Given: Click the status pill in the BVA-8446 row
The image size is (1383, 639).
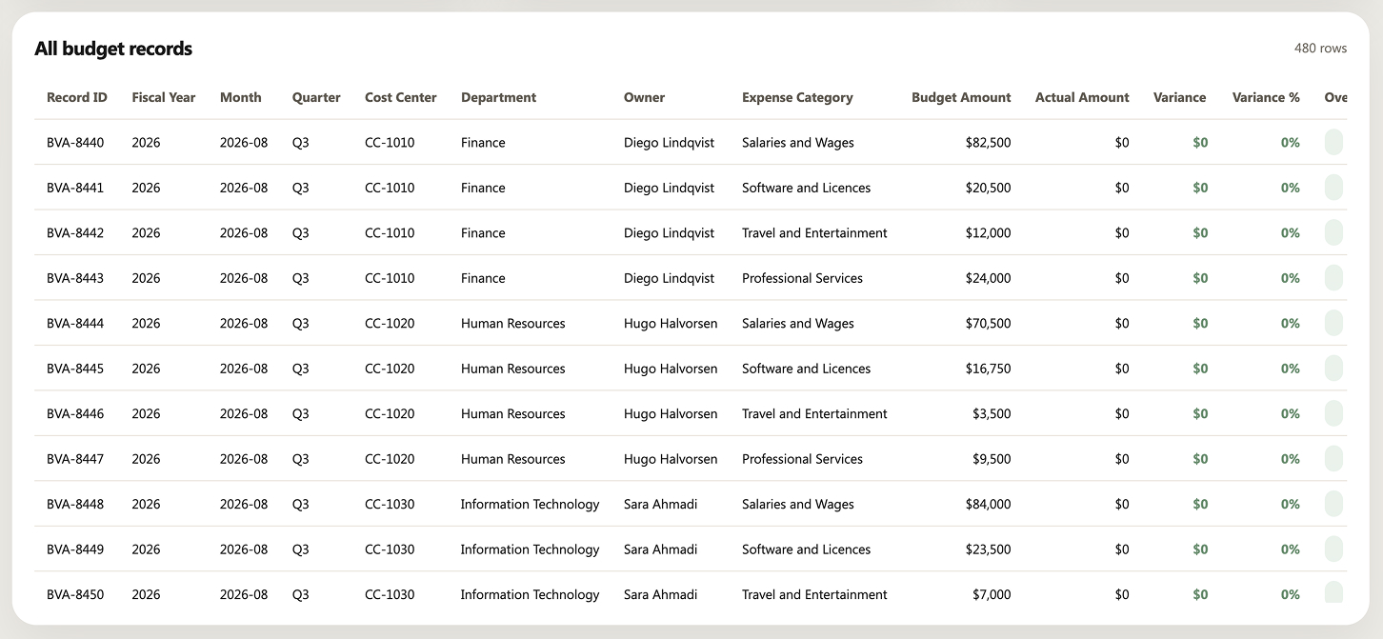Looking at the screenshot, I should click(x=1333, y=413).
